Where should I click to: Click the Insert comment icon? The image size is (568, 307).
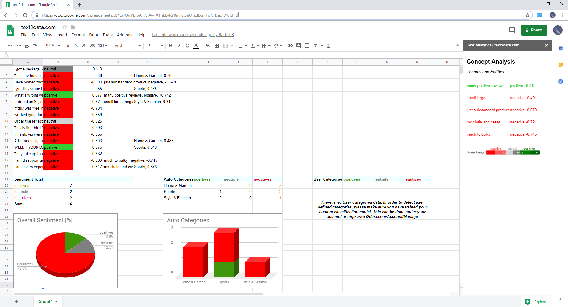pos(299,46)
